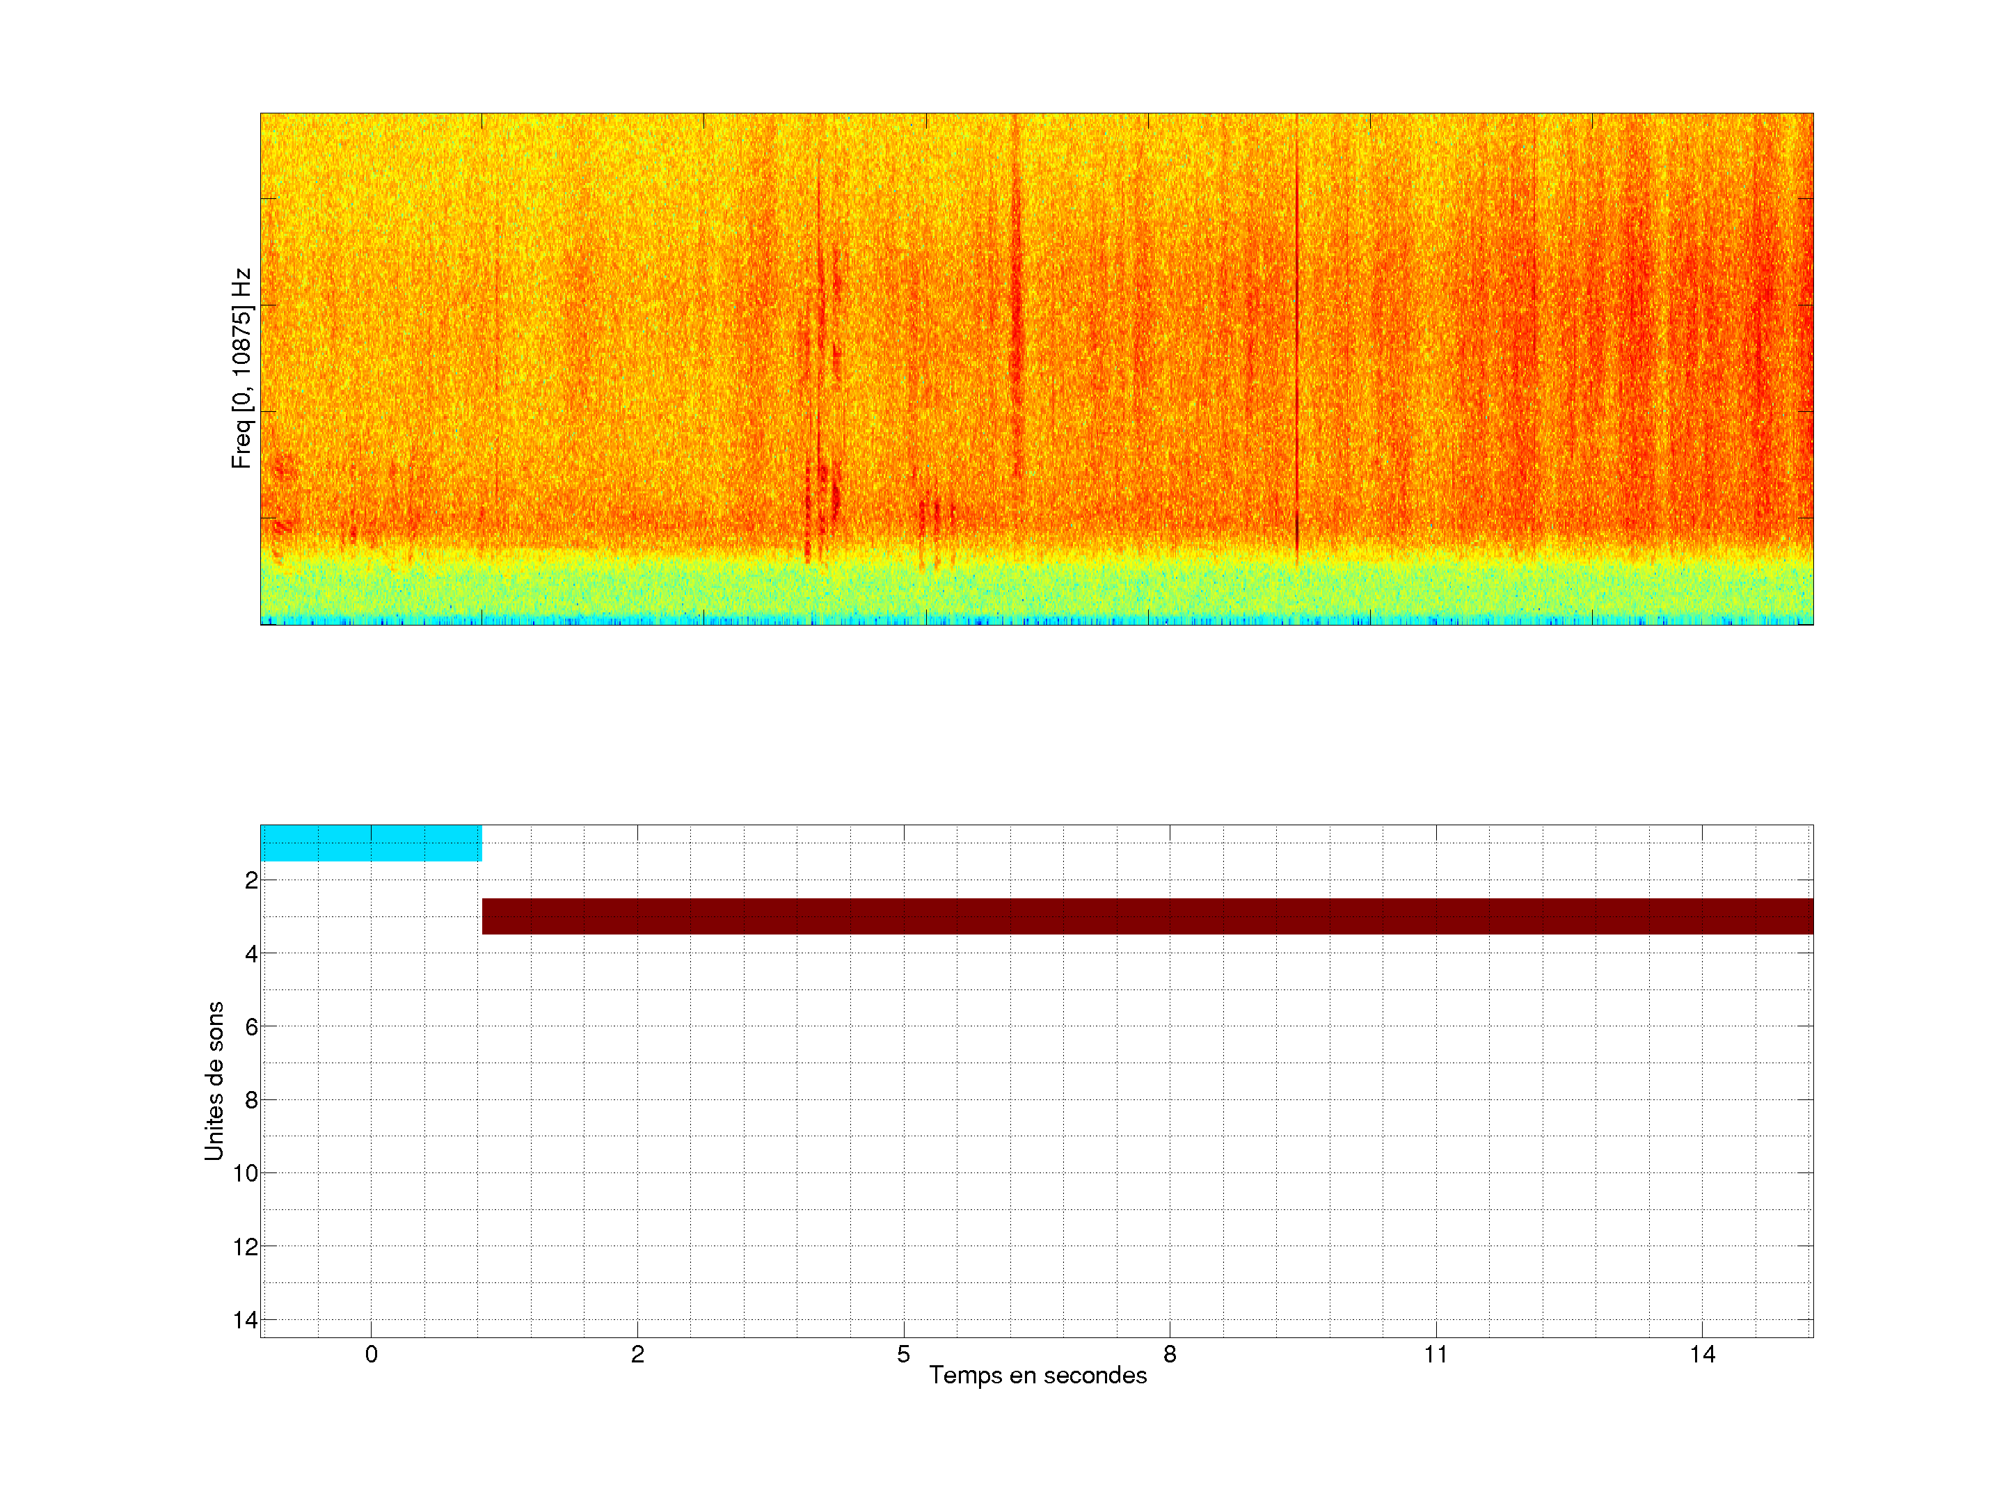
Task: Click the 'Temps en secondes' axis label
Action: pos(1037,1375)
